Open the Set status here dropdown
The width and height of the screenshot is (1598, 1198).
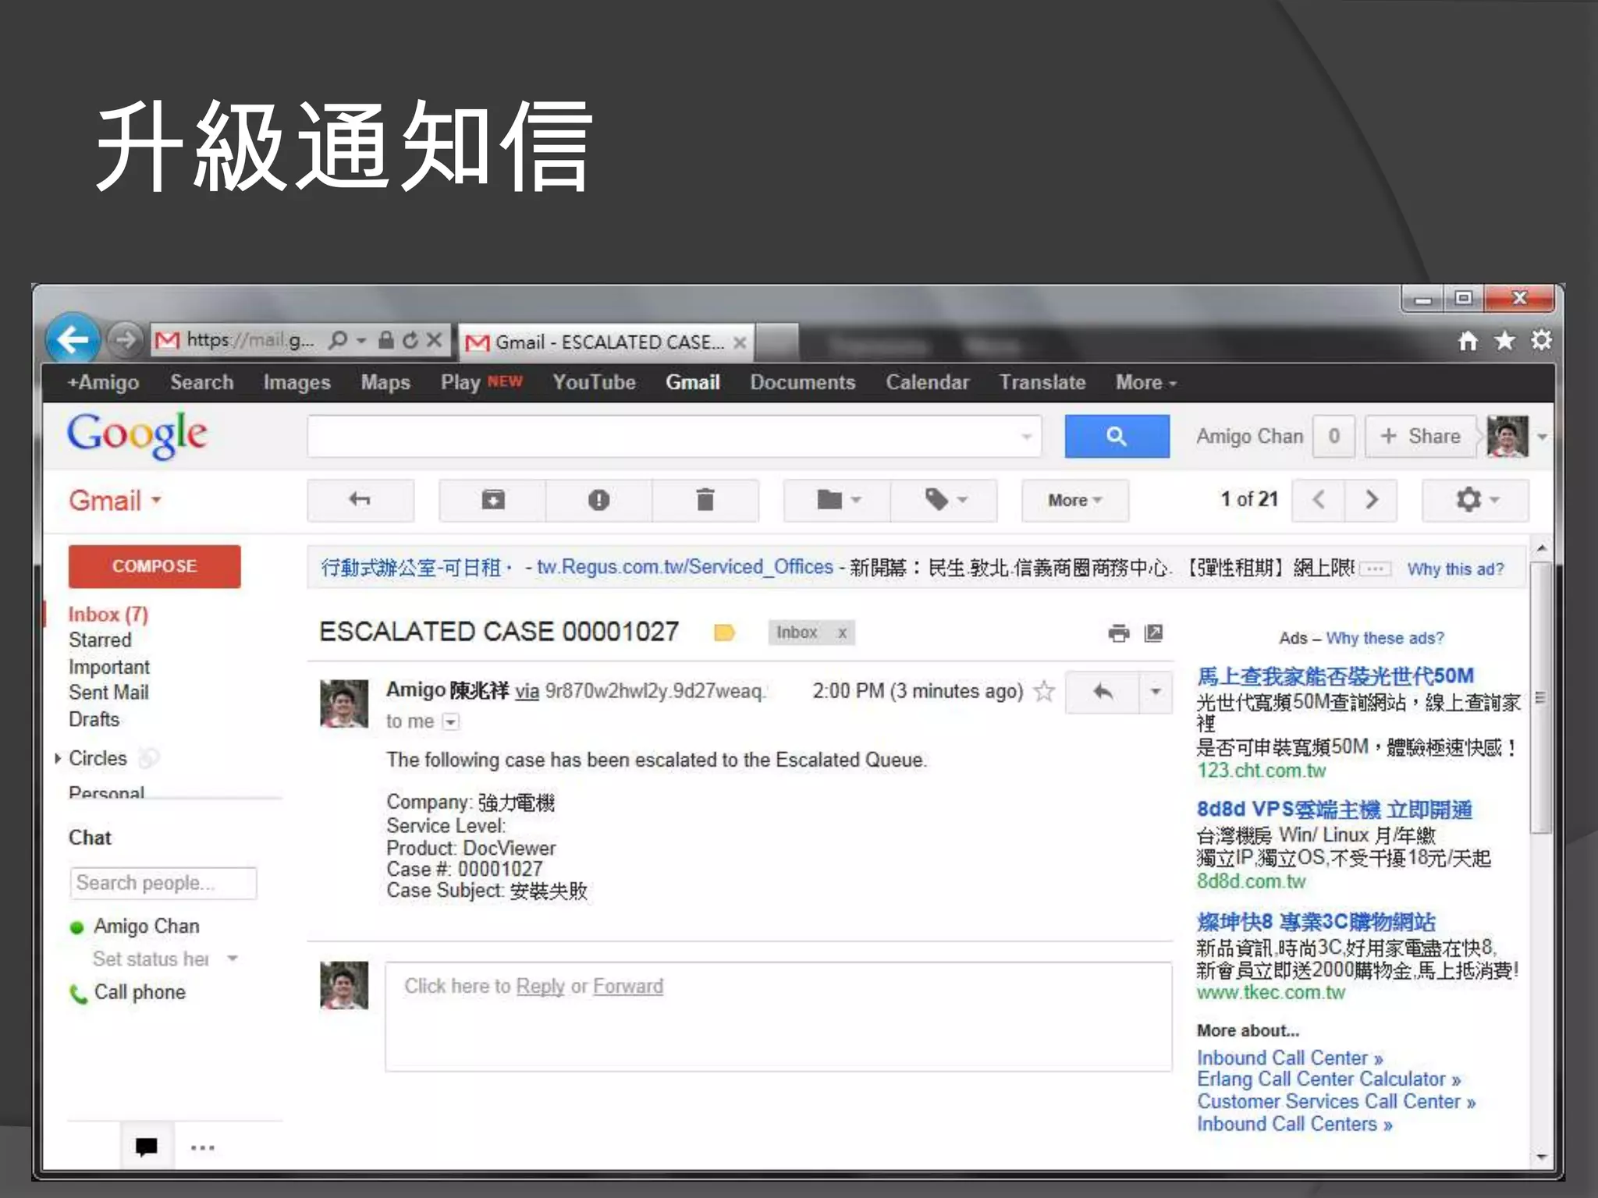click(232, 959)
